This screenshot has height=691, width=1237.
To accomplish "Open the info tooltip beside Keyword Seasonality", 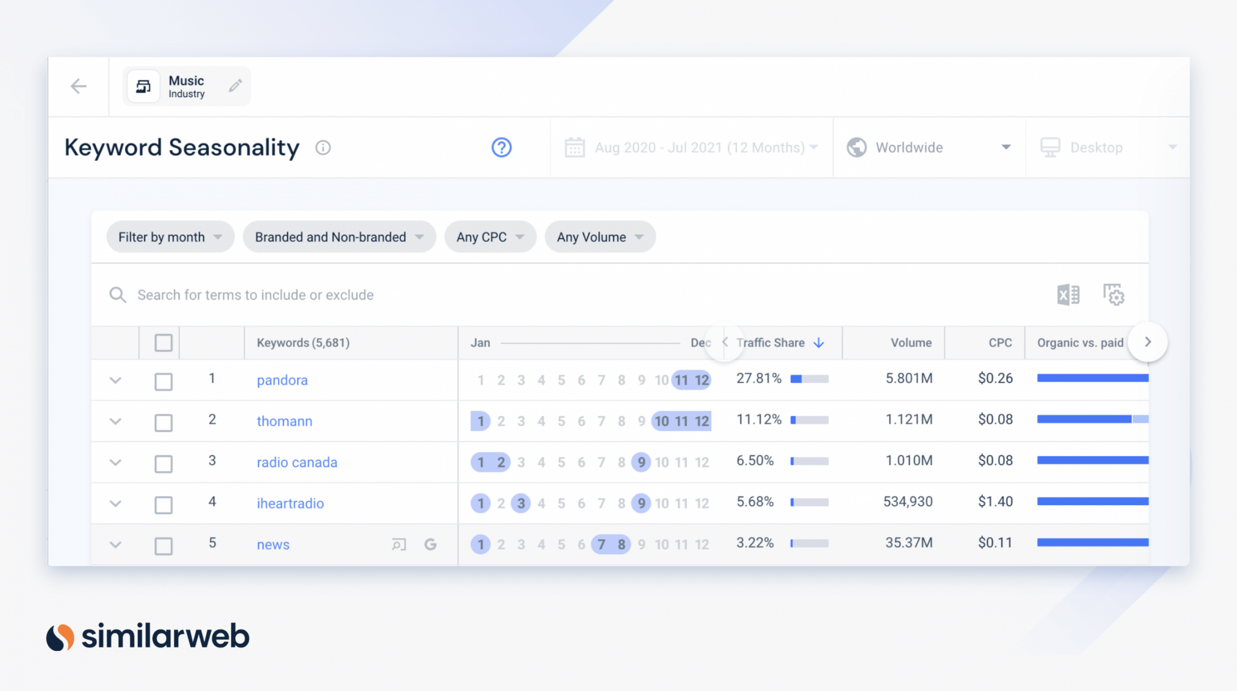I will click(x=323, y=148).
